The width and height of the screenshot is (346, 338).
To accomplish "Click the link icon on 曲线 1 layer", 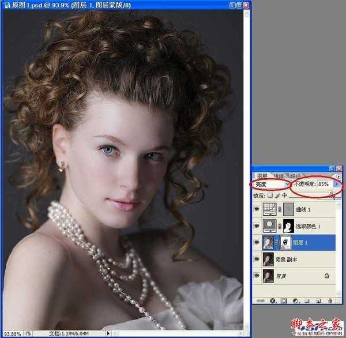I will click(280, 209).
